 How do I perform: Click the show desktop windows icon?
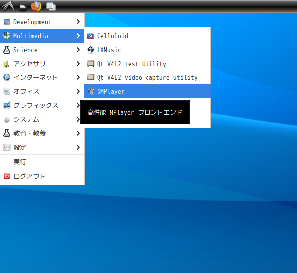[51, 6]
